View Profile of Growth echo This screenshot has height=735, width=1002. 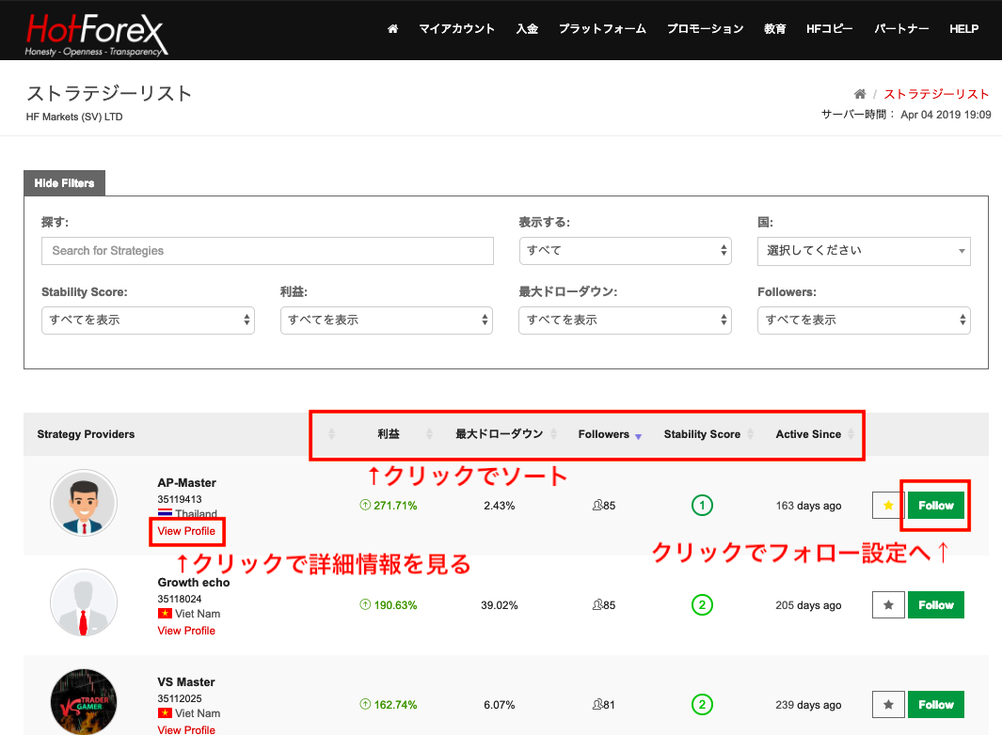coord(186,631)
